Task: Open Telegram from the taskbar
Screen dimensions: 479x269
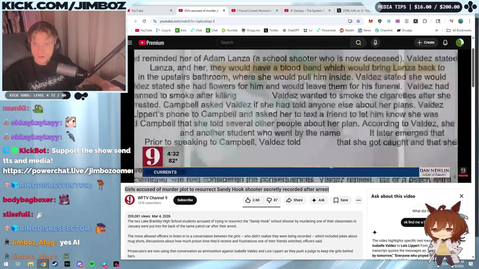Action: (x=104, y=264)
